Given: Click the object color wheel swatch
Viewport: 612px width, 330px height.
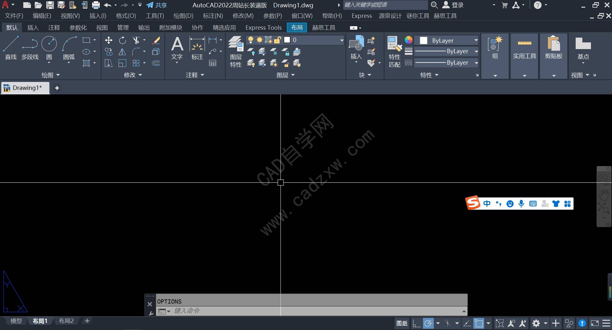Looking at the screenshot, I should pyautogui.click(x=409, y=40).
